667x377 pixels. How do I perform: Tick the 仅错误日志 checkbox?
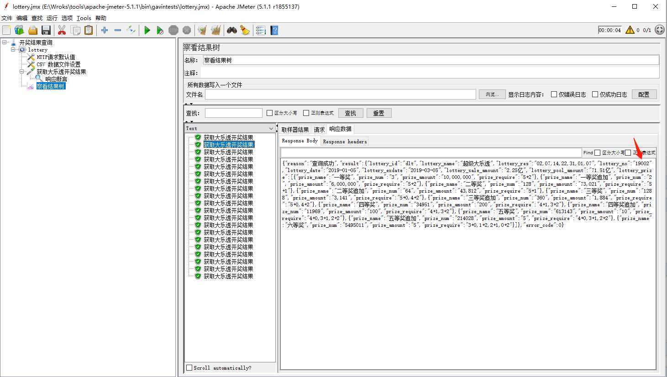click(x=554, y=94)
